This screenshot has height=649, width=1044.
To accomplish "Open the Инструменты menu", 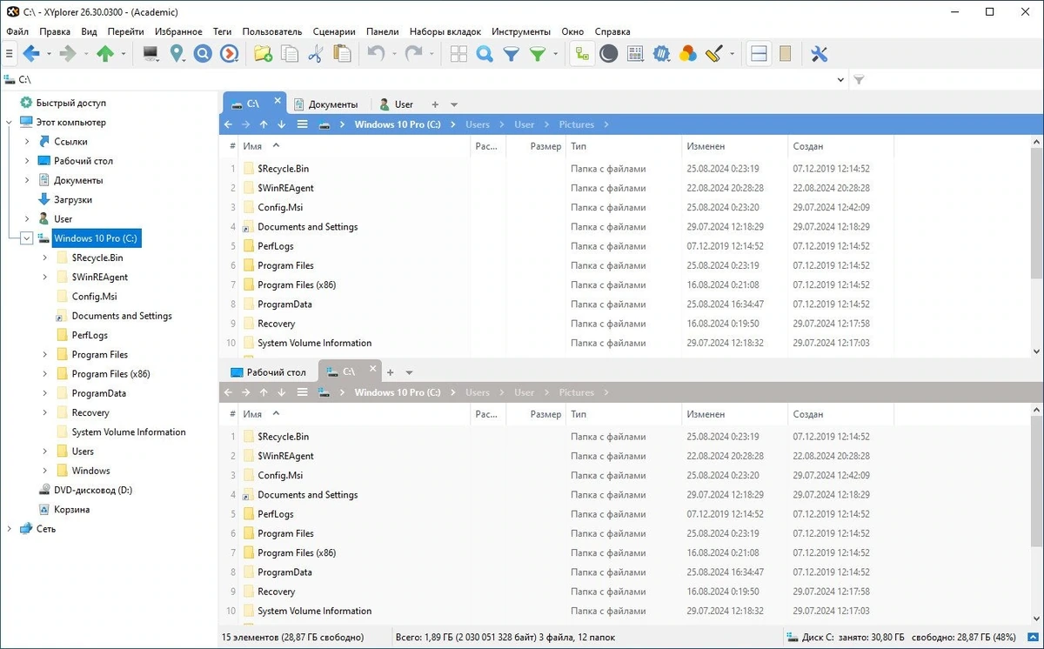I will (521, 31).
